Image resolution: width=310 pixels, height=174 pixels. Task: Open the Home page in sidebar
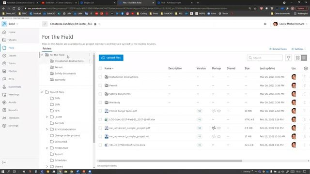pos(12,32)
